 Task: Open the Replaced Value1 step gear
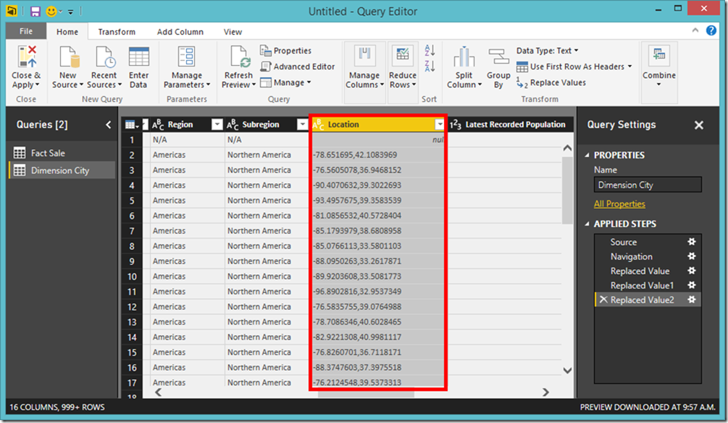click(x=691, y=285)
